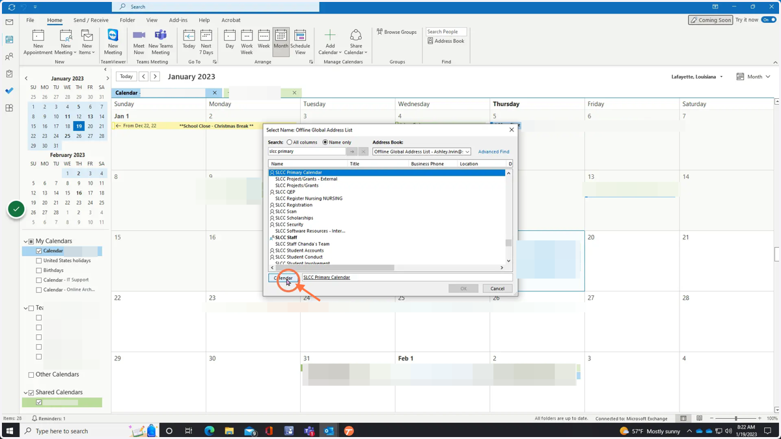Go to next month arrow beside Today
781x439 pixels.
click(155, 77)
